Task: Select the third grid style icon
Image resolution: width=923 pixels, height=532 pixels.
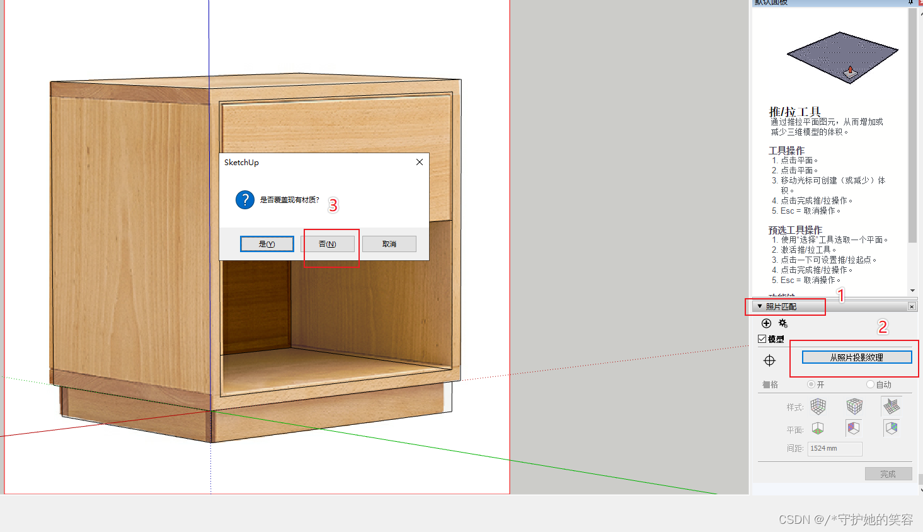Action: pyautogui.click(x=891, y=407)
